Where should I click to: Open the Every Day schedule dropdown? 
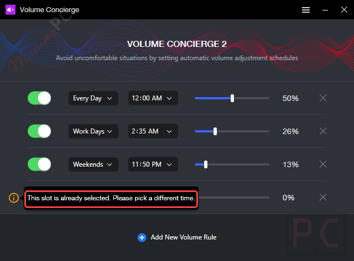(93, 98)
